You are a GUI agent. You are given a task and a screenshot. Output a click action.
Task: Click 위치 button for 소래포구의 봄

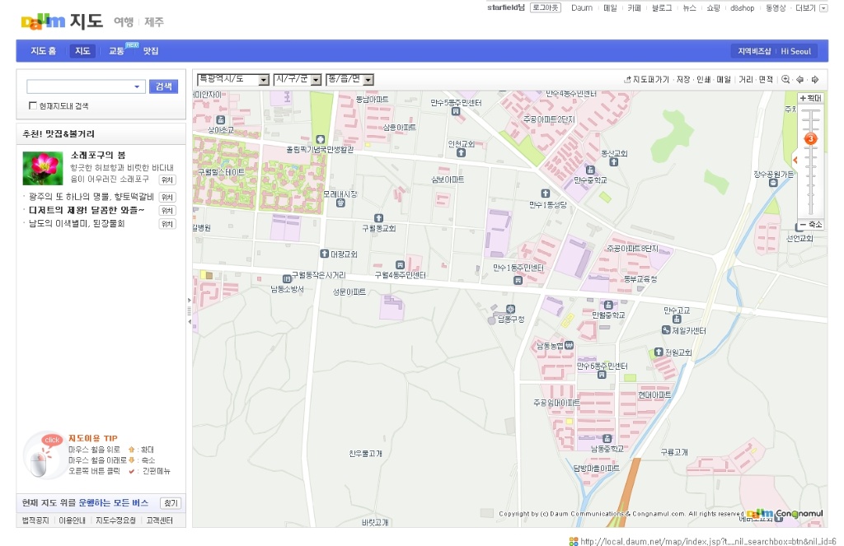(167, 180)
